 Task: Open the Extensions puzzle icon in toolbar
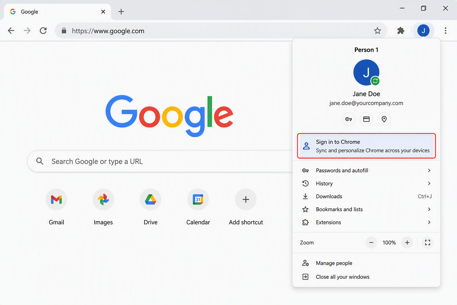click(401, 31)
